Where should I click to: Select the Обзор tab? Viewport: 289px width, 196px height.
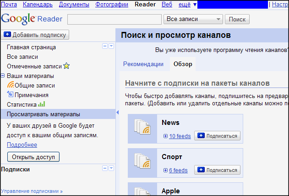coord(183,64)
